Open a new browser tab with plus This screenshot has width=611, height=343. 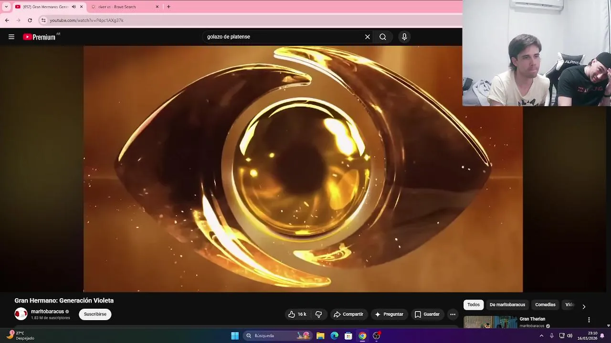[x=169, y=7]
